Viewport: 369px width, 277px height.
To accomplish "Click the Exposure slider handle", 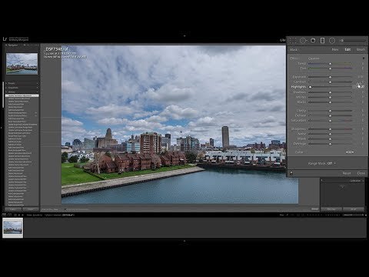I will pos(330,77).
